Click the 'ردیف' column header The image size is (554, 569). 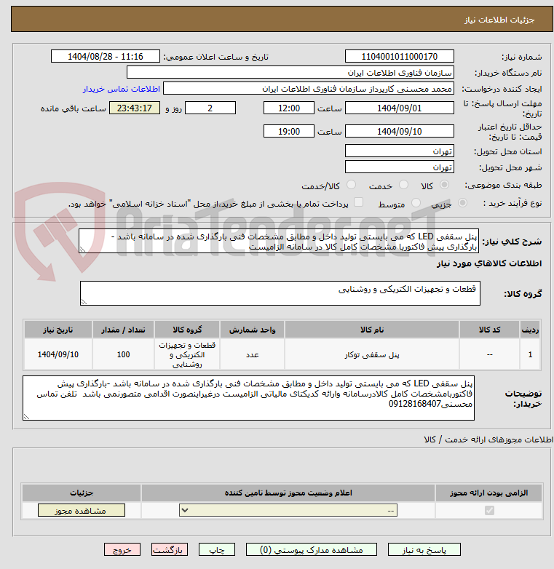530,330
